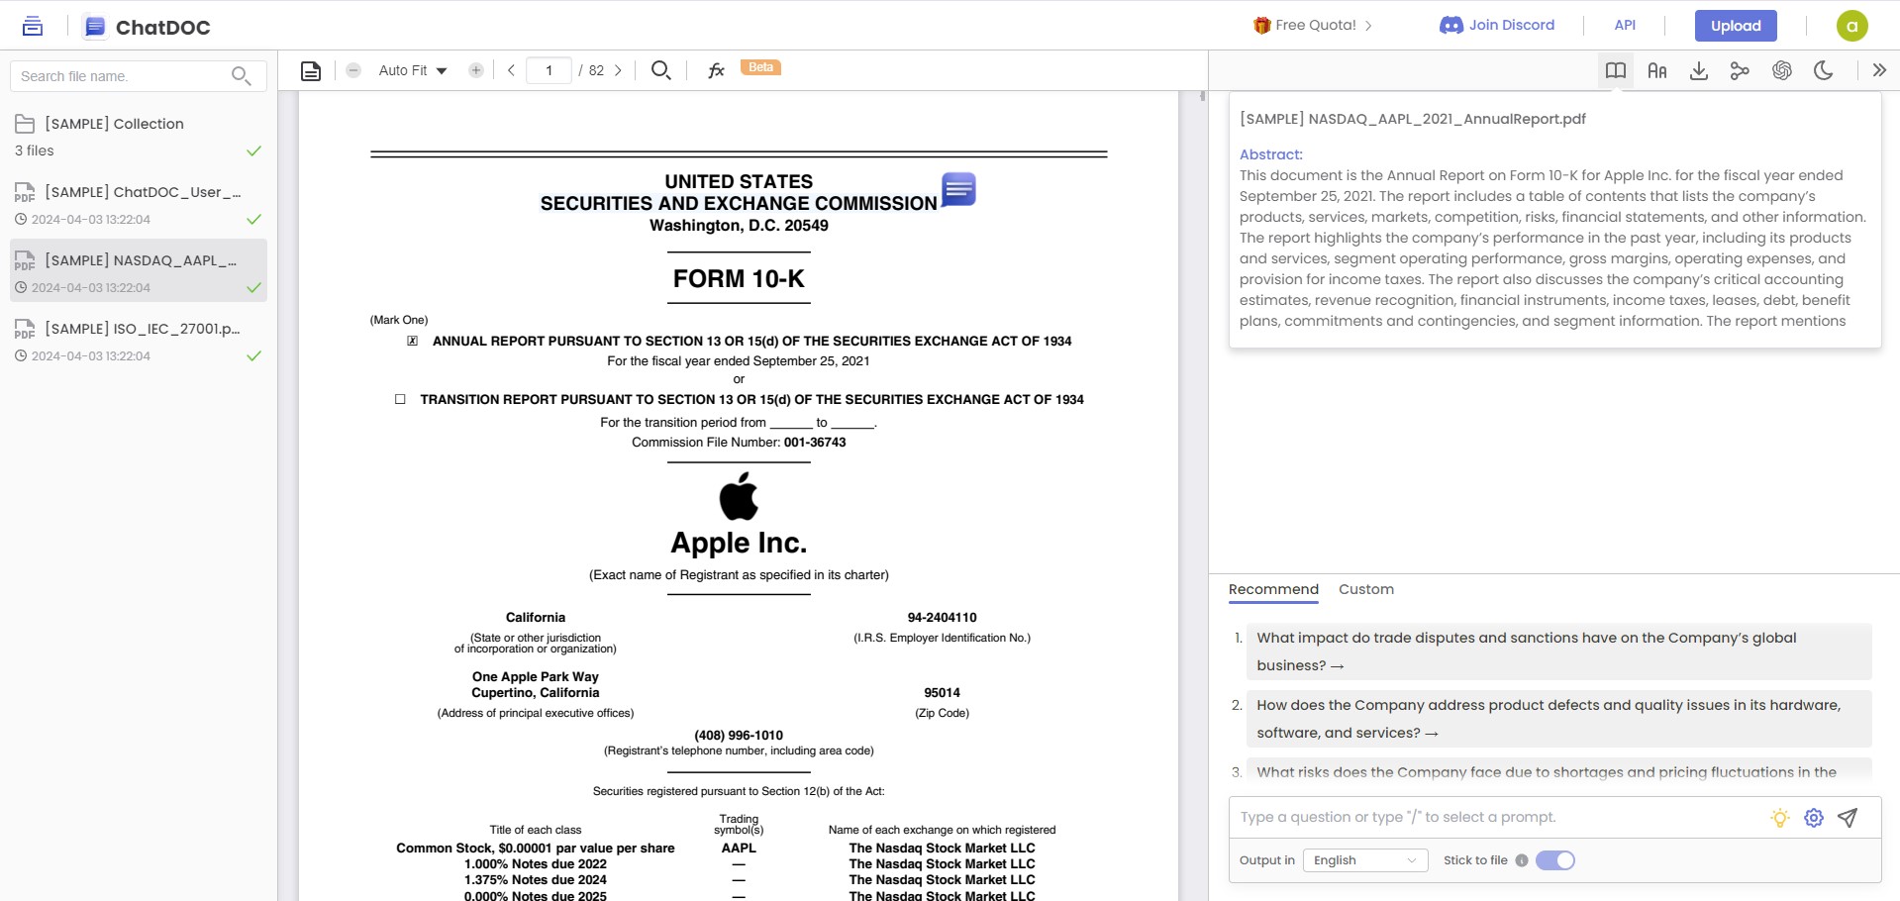Image resolution: width=1900 pixels, height=901 pixels.
Task: Open the Output in English language dropdown
Action: [1365, 860]
